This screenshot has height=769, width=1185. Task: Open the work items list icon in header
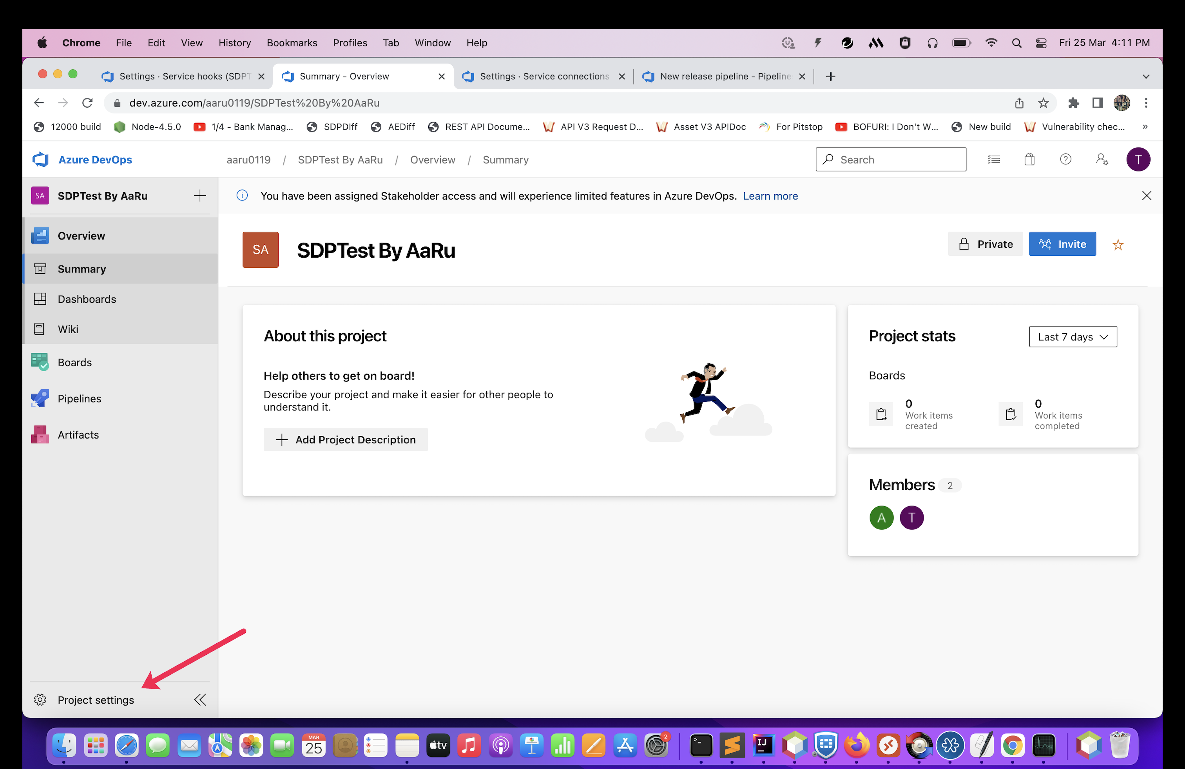tap(993, 159)
